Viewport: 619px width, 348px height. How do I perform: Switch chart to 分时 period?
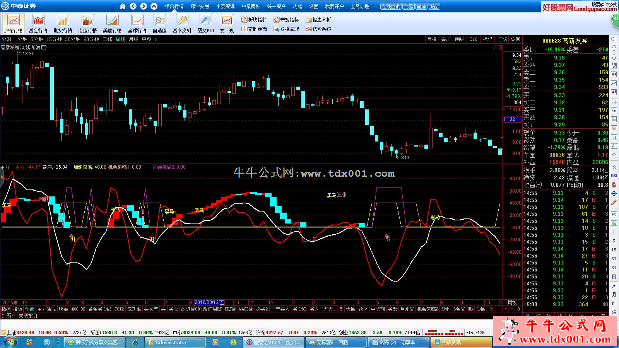coord(7,39)
